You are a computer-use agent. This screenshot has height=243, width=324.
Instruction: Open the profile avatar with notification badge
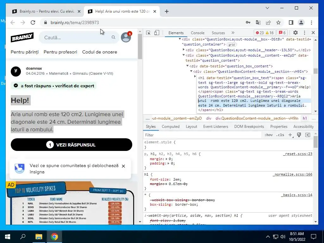click(126, 37)
